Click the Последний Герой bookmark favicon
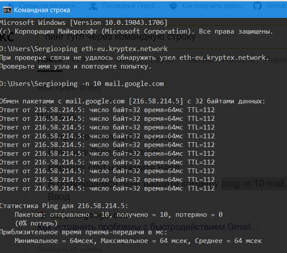This screenshot has height=253, width=287. point(93,6)
